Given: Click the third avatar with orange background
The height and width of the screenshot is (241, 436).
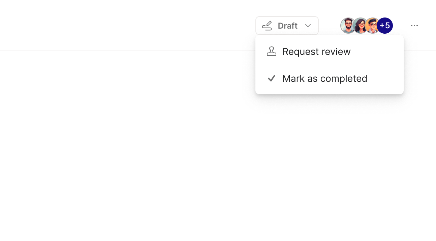Looking at the screenshot, I should pos(372,26).
